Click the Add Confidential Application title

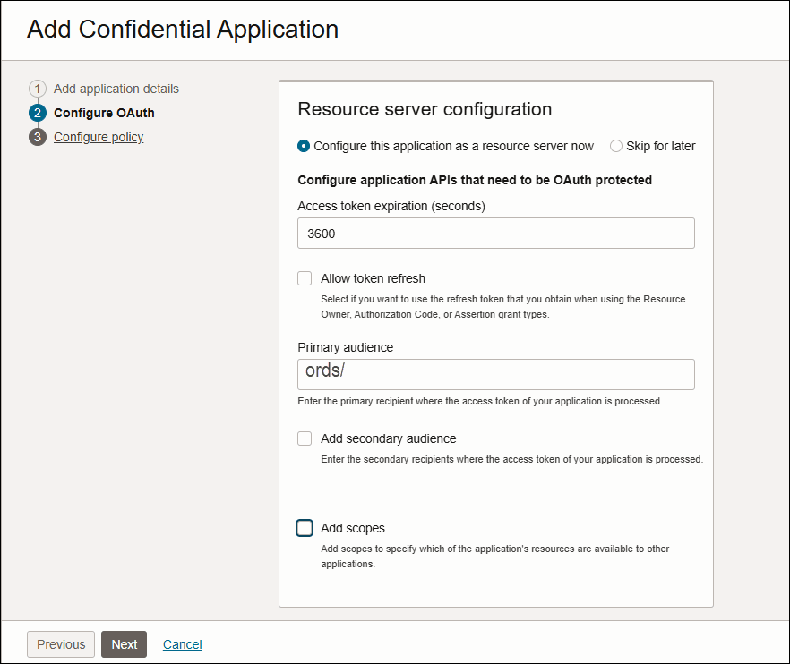(183, 30)
